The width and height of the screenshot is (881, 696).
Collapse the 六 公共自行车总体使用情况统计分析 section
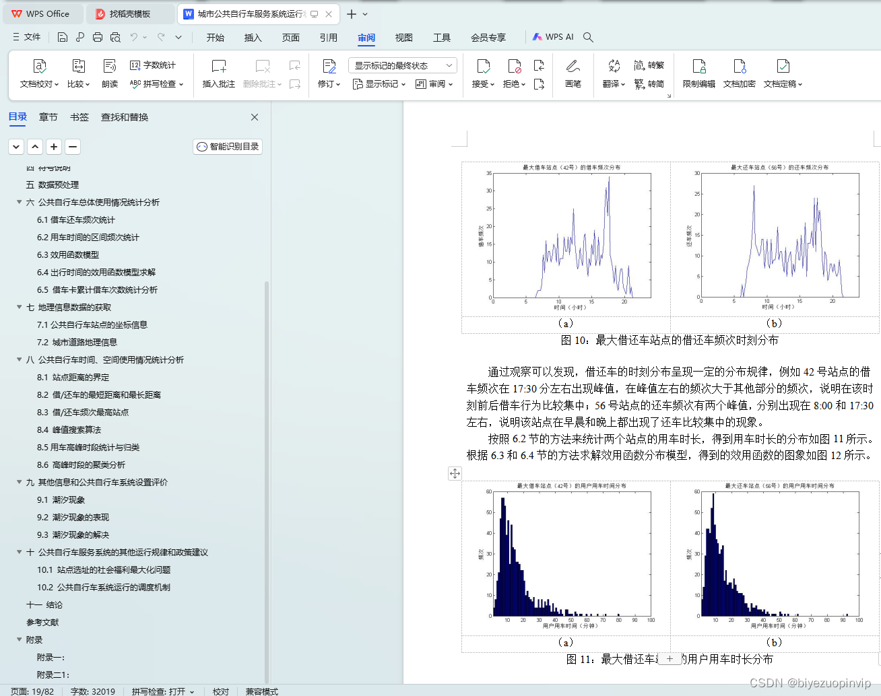[x=19, y=202]
